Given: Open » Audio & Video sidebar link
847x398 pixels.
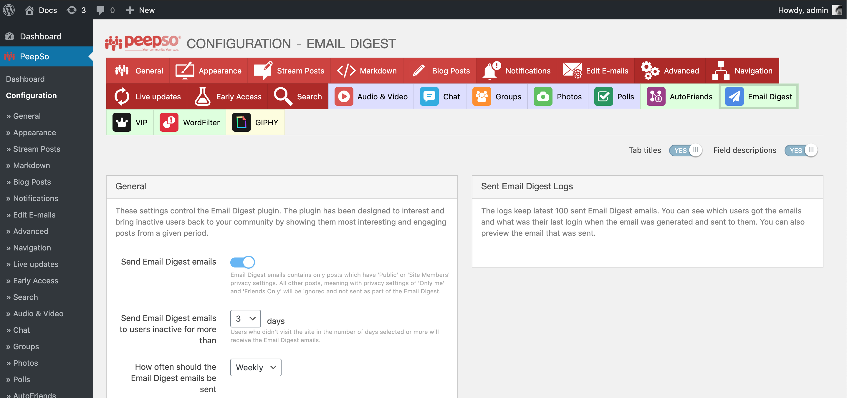Looking at the screenshot, I should click(35, 314).
